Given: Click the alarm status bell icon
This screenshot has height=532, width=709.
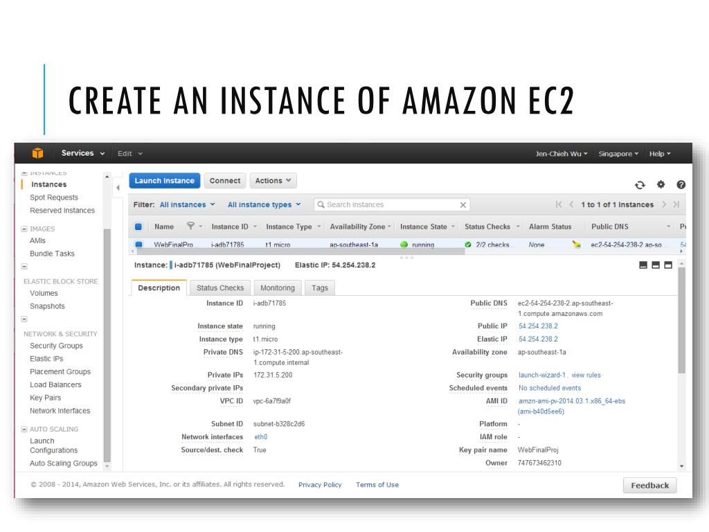Looking at the screenshot, I should click(x=577, y=245).
